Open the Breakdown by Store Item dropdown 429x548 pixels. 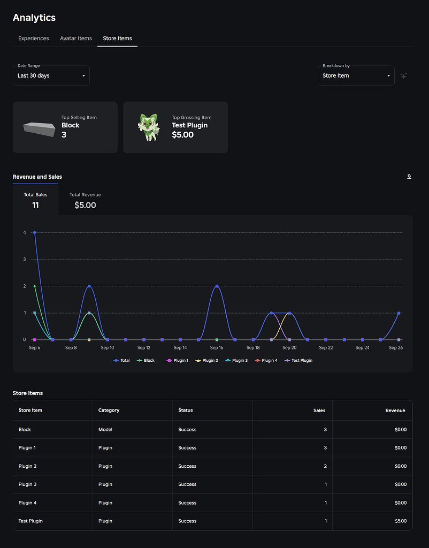click(356, 75)
